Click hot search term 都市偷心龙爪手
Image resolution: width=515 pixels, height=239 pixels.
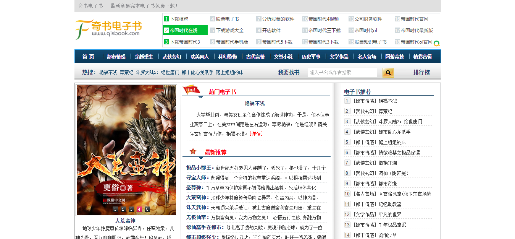click(197, 72)
